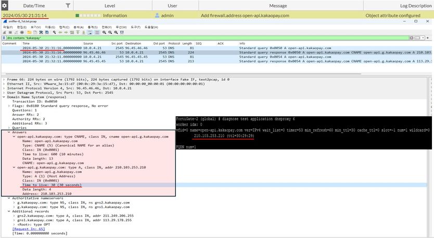Expand the Flags: 0x8180 row
Image resolution: width=434 pixels, height=238 pixels.
[9, 106]
